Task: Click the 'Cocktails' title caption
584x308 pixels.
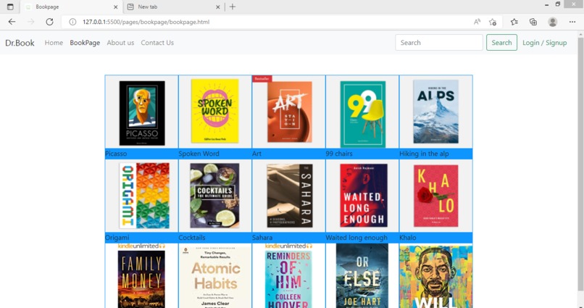Action: [192, 237]
